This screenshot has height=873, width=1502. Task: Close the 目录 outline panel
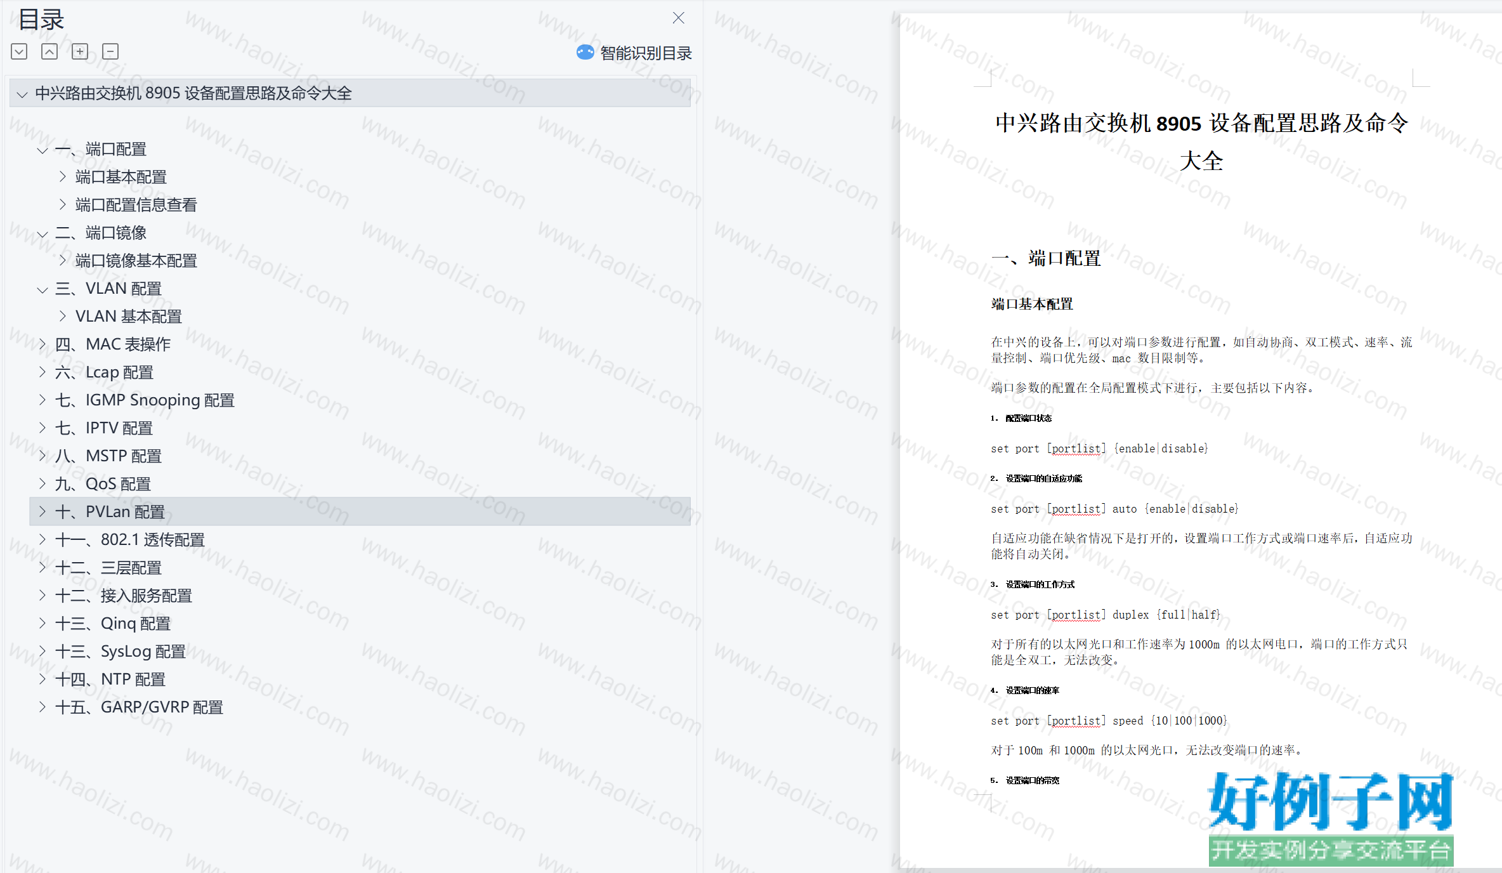pyautogui.click(x=678, y=18)
